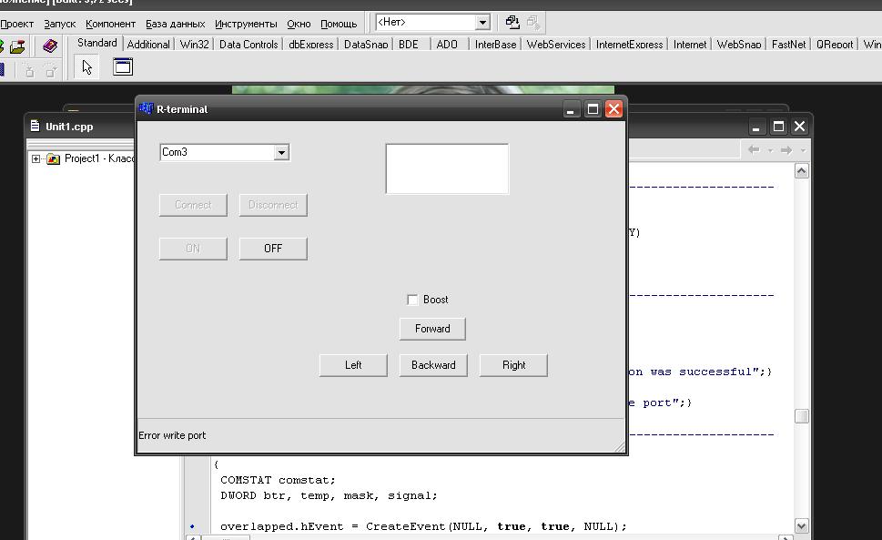Click the Project1 class icon in tree

(x=54, y=158)
